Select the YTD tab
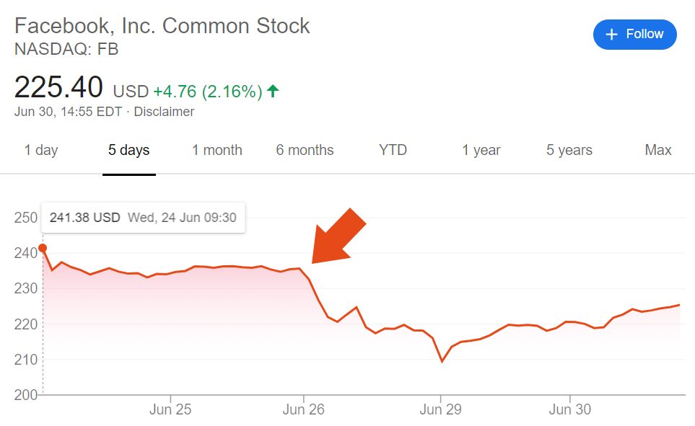 tap(393, 150)
